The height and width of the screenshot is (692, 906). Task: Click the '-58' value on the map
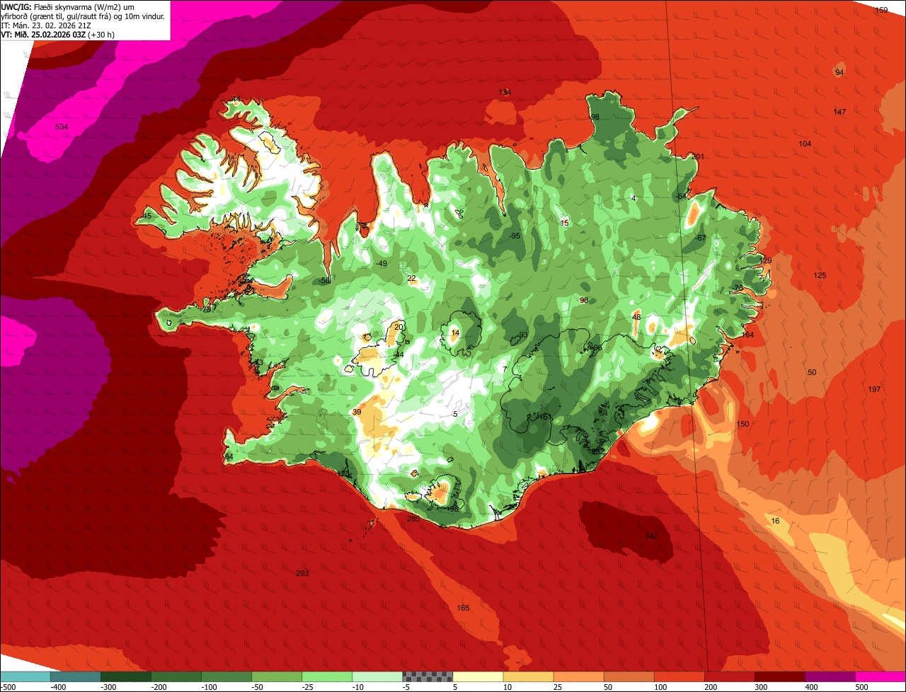click(324, 280)
